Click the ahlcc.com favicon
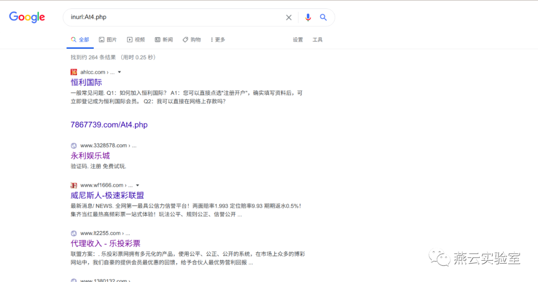This screenshot has width=538, height=282. point(74,72)
